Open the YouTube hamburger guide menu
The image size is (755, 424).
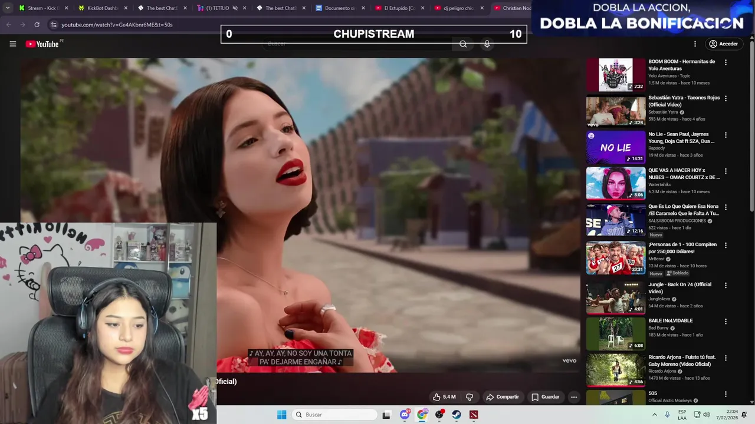pos(13,44)
